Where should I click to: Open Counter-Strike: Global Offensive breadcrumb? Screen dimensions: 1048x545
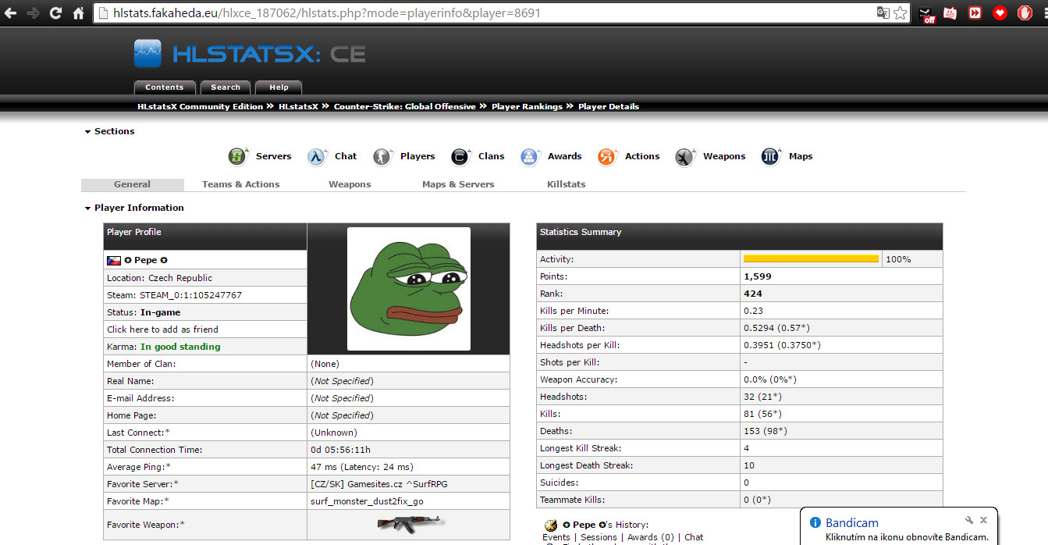pyautogui.click(x=404, y=107)
